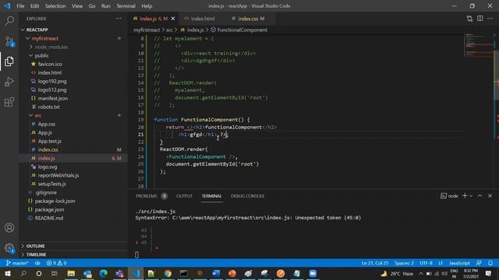Switch to the Output panel tab
Image resolution: width=499 pixels, height=280 pixels.
pos(184,196)
